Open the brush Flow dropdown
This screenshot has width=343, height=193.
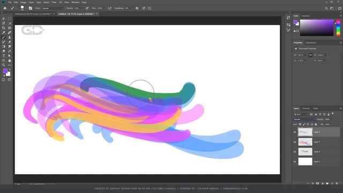pyautogui.click(x=105, y=8)
